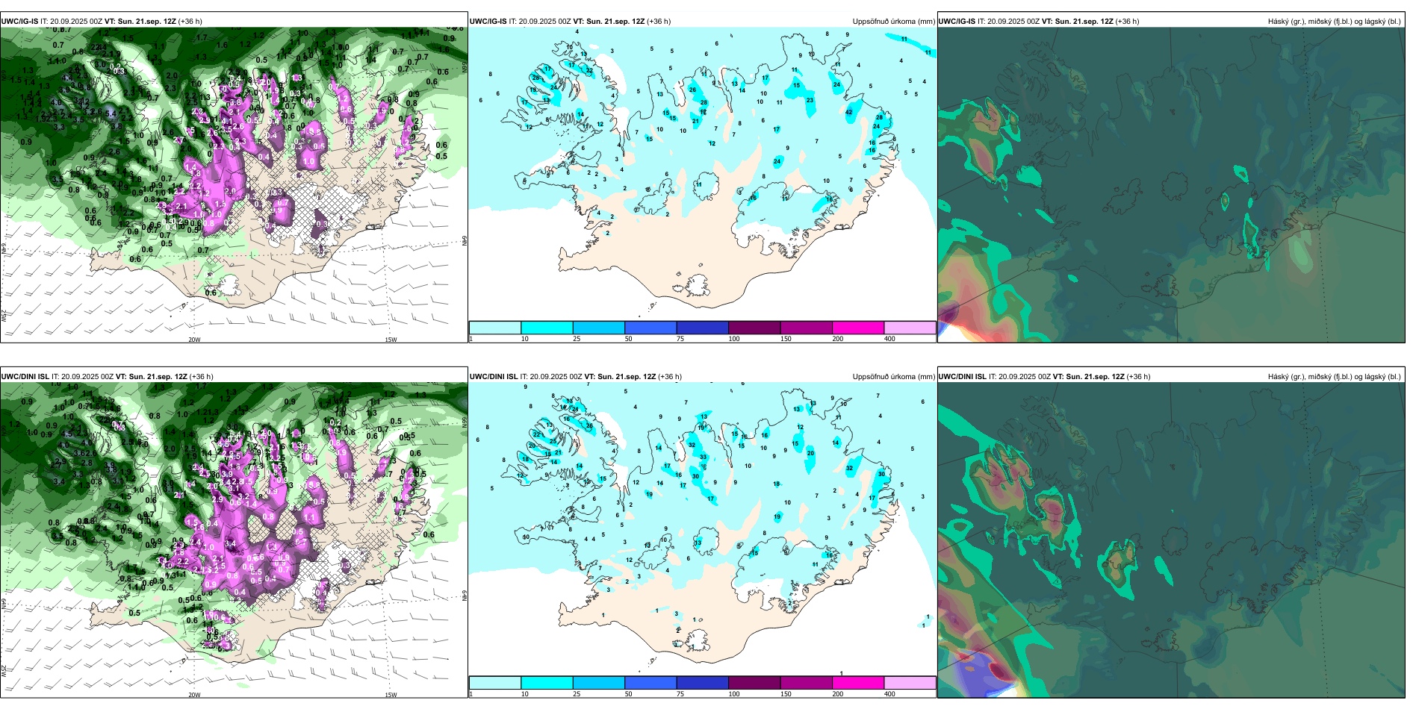Select the 75–100 mm swatch in IG-IS legend
The height and width of the screenshot is (709, 1419).
coord(702,328)
